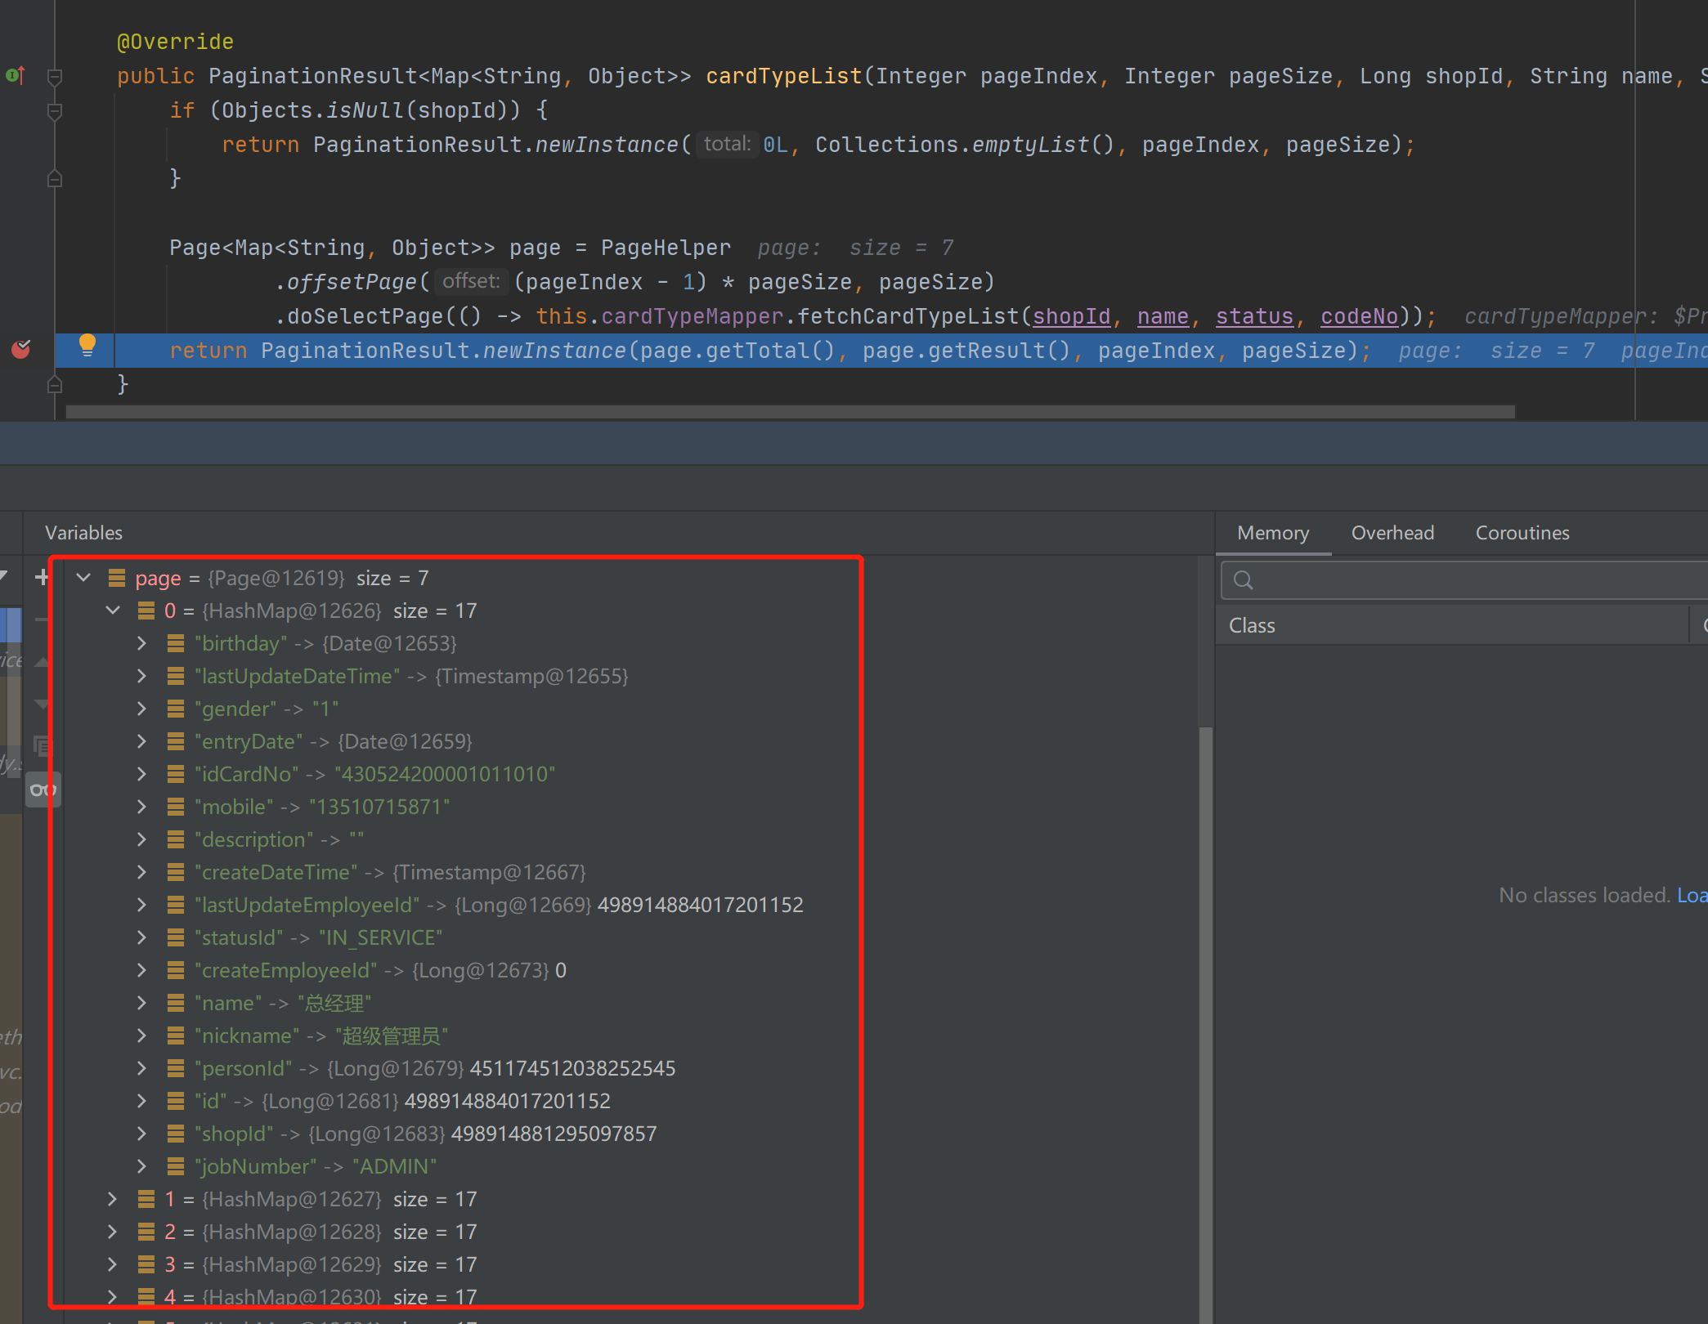
Task: Click the magnifier icon in Memory search bar
Action: (x=1244, y=579)
